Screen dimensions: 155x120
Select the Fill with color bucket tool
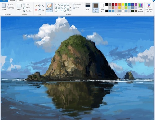39,6
